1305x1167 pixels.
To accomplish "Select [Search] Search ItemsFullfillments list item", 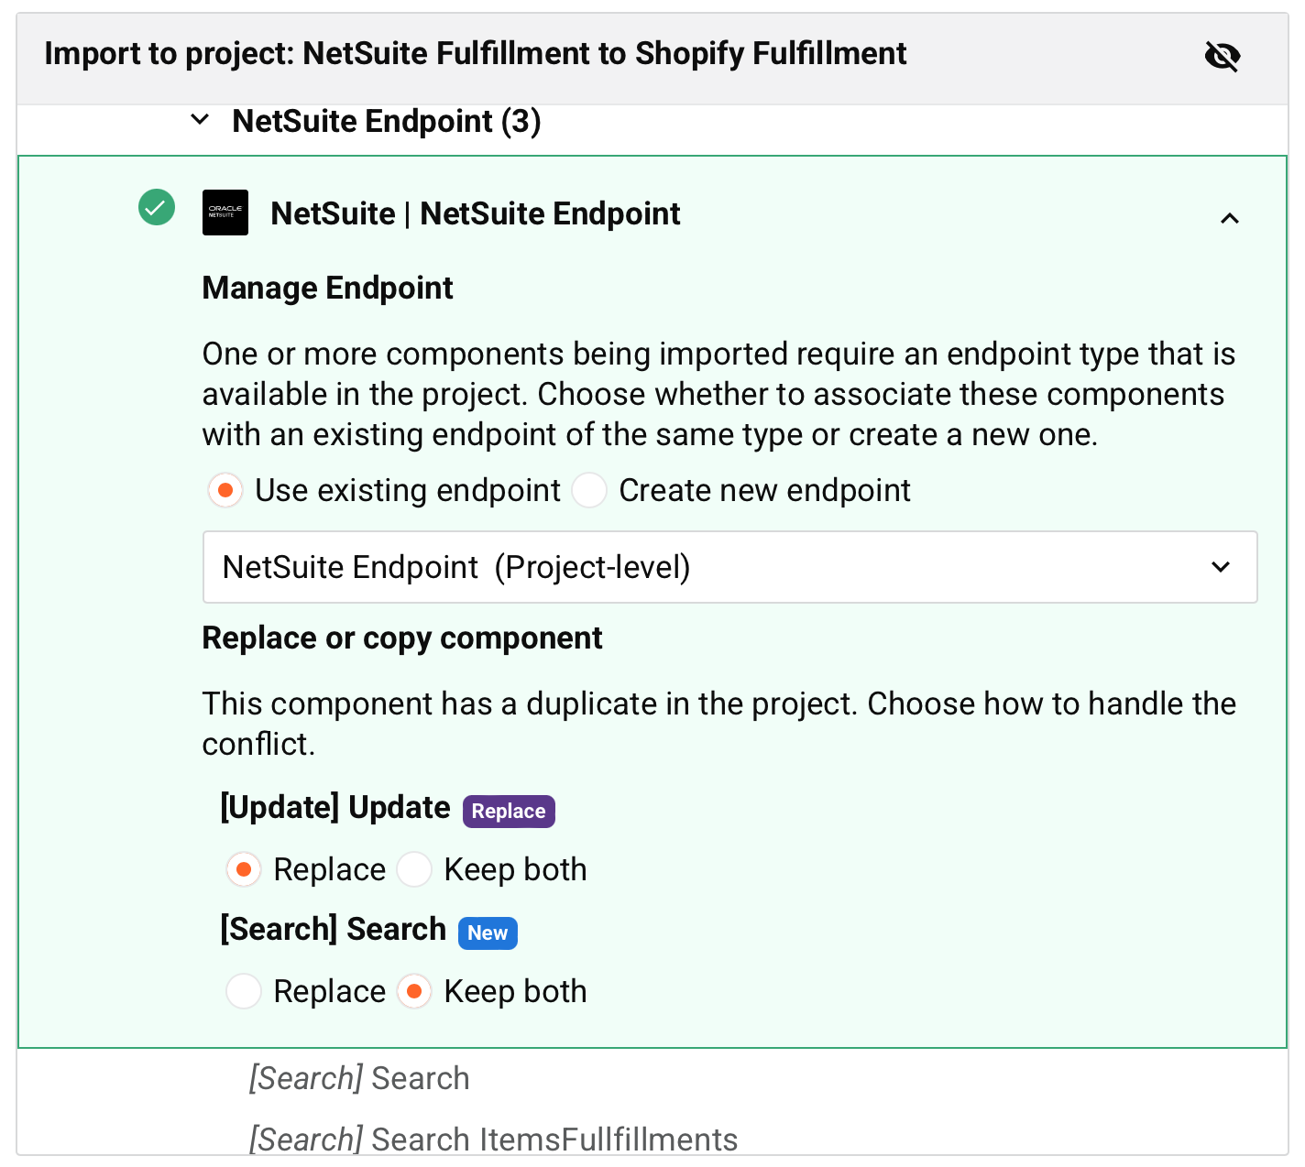I will tap(493, 1140).
